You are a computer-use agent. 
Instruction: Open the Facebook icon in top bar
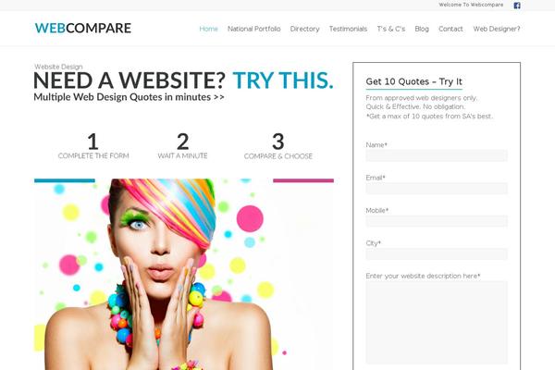point(517,6)
